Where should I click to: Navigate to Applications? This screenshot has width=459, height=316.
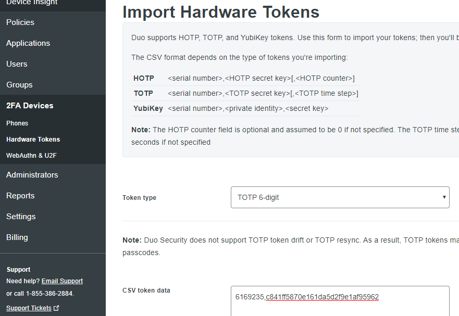coord(28,43)
